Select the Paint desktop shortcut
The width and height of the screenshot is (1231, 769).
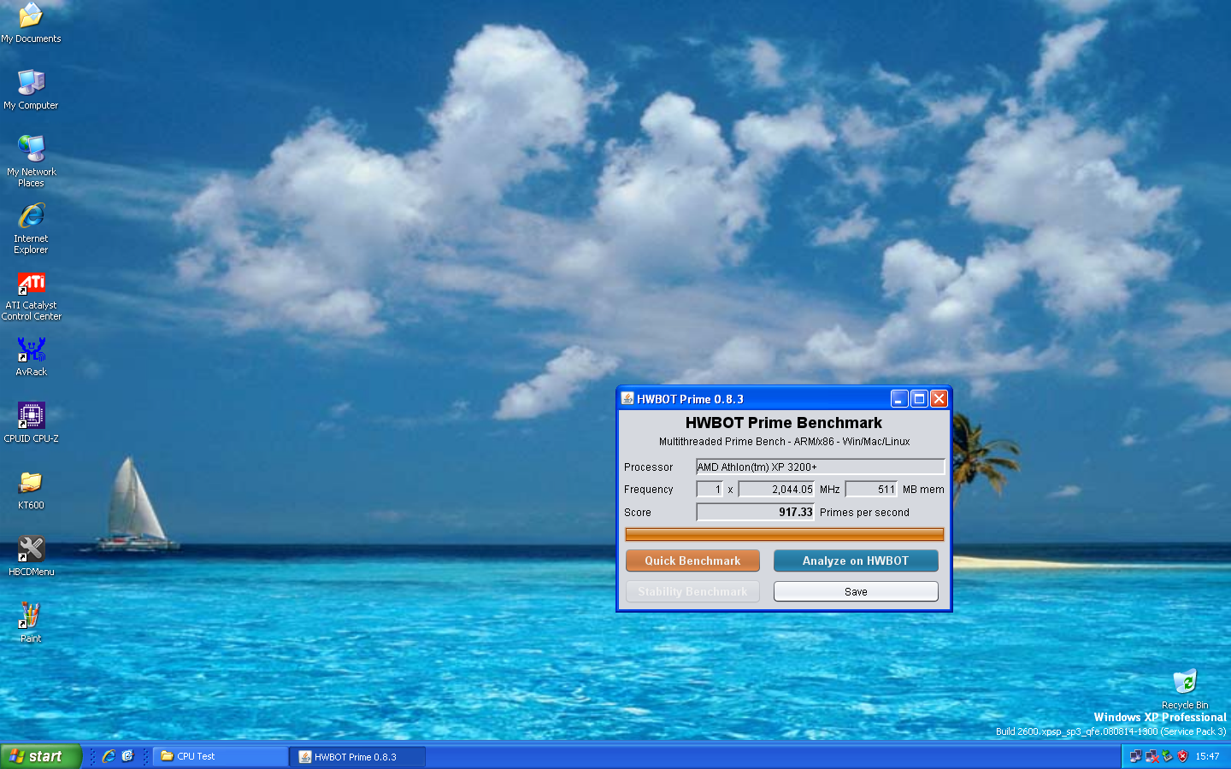(31, 622)
